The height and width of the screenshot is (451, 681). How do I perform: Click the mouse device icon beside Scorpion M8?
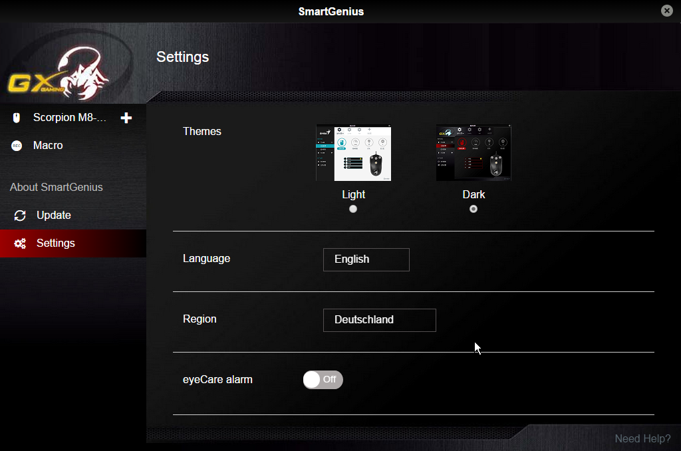pos(17,118)
